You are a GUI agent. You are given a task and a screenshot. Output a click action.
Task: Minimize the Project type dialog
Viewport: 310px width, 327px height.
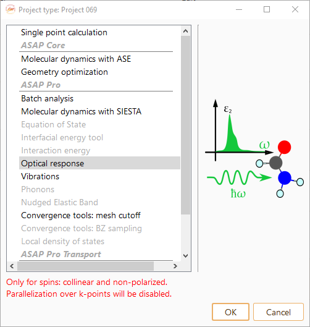[x=239, y=9]
